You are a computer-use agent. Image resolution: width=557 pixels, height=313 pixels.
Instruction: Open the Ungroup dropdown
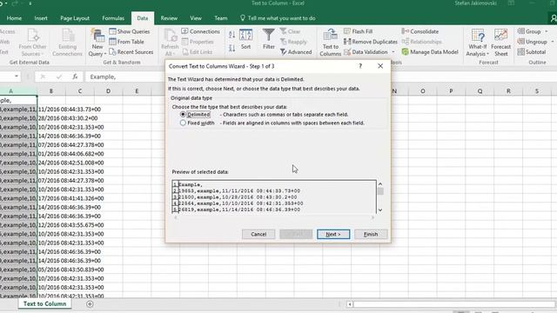(x=552, y=42)
